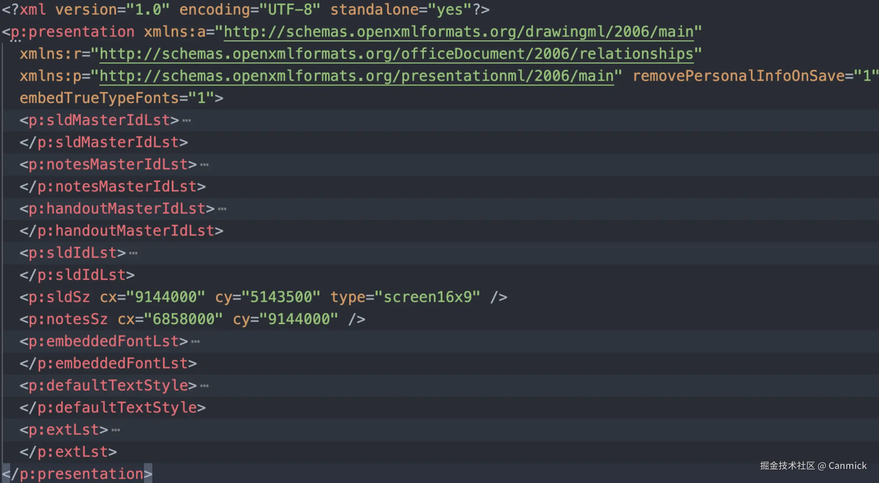Click the embedTrueTypeFonts attribute

[99, 98]
